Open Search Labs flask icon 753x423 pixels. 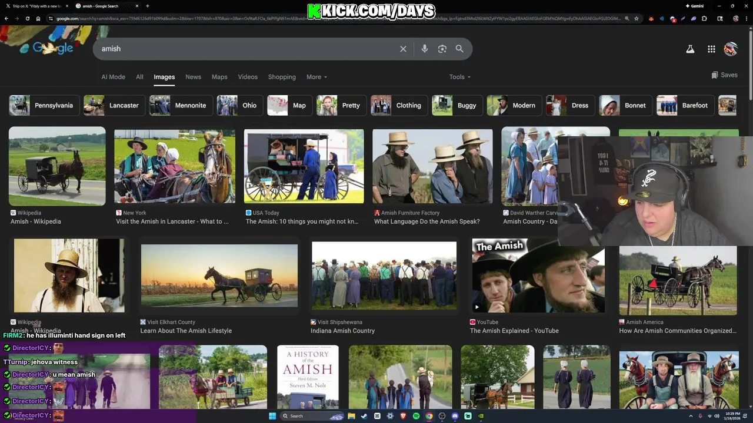(x=690, y=49)
